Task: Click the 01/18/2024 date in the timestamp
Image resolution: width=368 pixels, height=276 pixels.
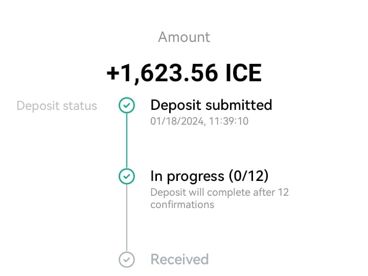Action: point(178,122)
